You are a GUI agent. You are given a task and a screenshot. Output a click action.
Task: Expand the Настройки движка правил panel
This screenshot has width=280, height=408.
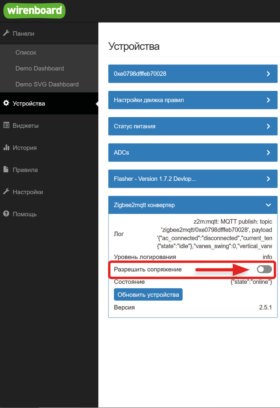[x=193, y=100]
